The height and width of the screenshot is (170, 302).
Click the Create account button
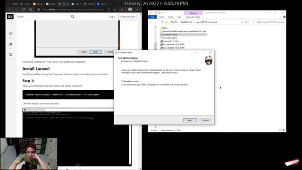click(x=127, y=17)
